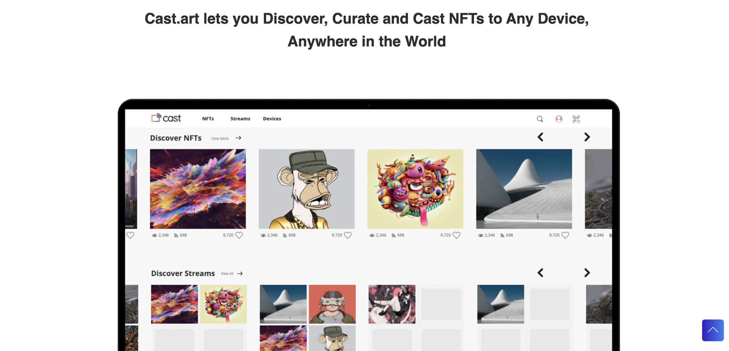Open the search magnifier icon

(540, 119)
